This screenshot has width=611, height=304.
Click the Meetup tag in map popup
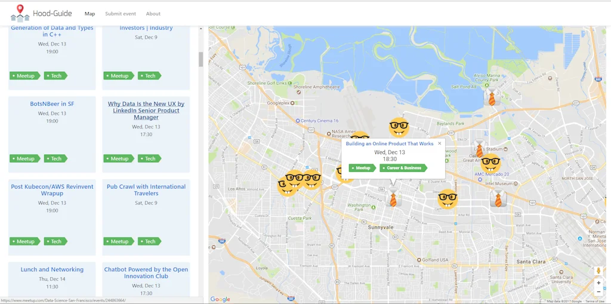(x=363, y=168)
